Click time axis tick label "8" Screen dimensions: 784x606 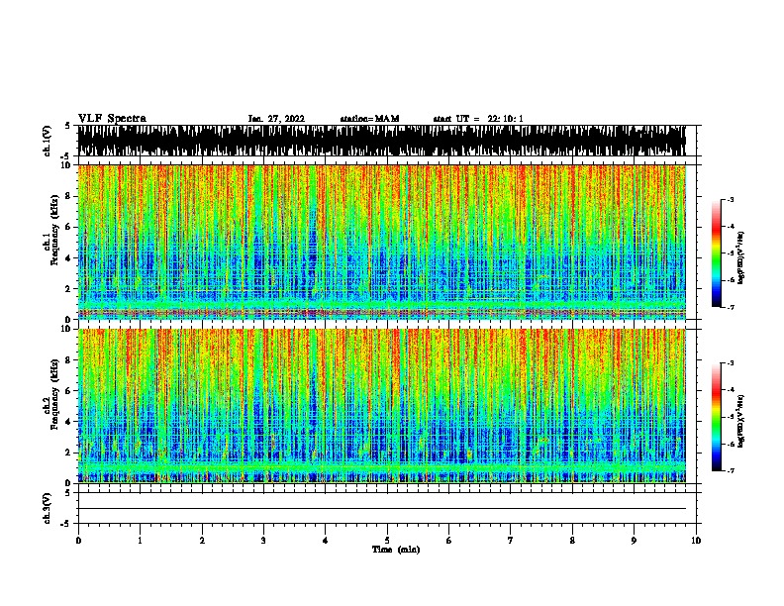pyautogui.click(x=572, y=541)
